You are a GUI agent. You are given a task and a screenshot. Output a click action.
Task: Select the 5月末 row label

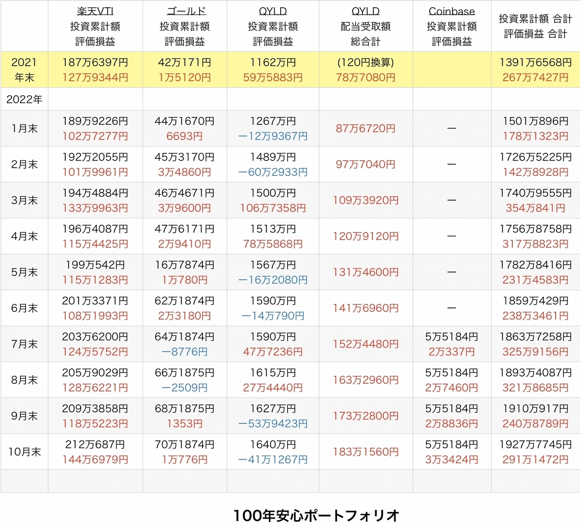[x=24, y=272]
